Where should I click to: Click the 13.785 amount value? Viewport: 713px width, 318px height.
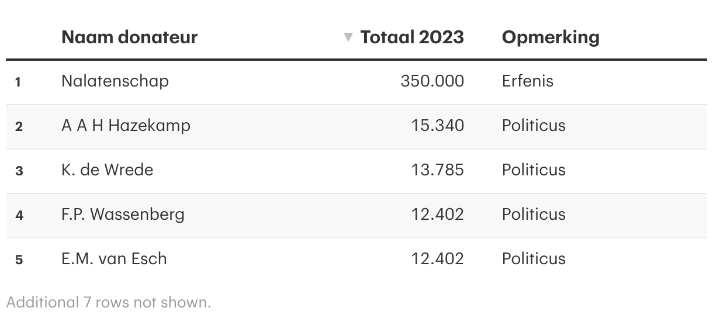coord(437,170)
